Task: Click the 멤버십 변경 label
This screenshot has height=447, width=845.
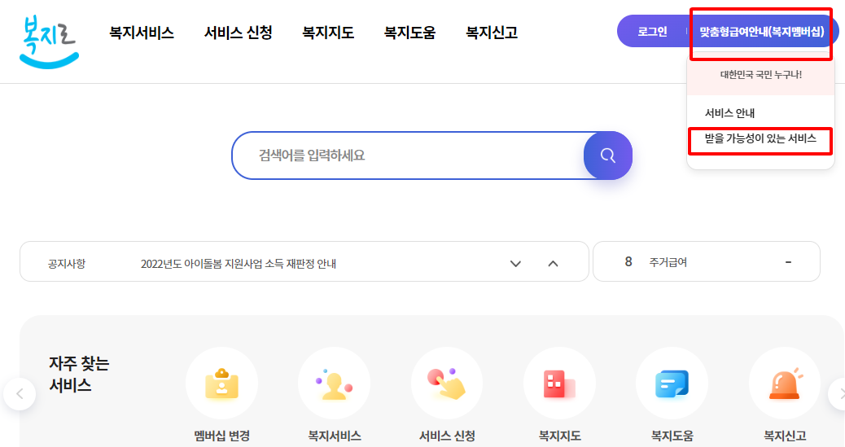Action: pos(221,436)
